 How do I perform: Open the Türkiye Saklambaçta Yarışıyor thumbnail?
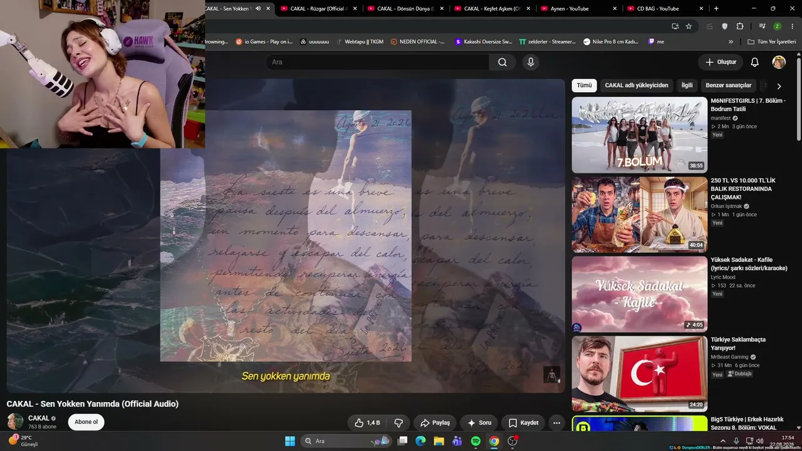pyautogui.click(x=639, y=373)
